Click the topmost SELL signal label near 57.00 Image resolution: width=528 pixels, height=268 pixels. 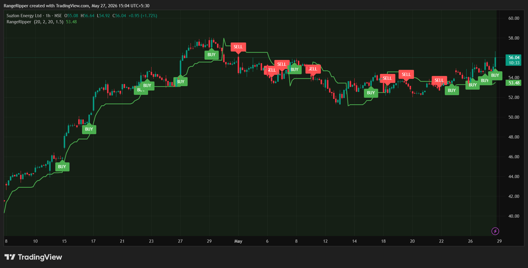(x=238, y=47)
